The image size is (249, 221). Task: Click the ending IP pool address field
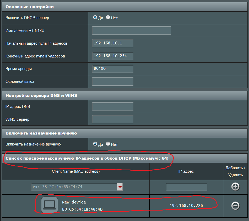113,56
